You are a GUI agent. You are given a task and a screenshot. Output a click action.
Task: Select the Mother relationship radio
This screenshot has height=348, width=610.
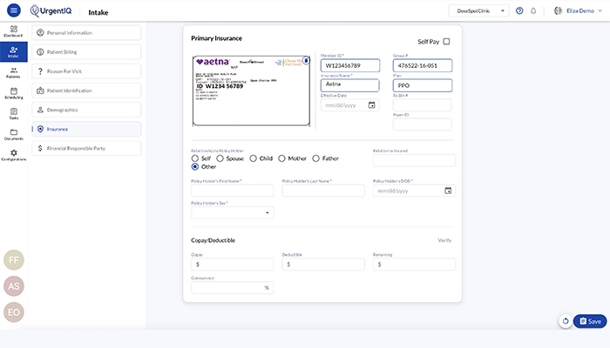point(281,158)
